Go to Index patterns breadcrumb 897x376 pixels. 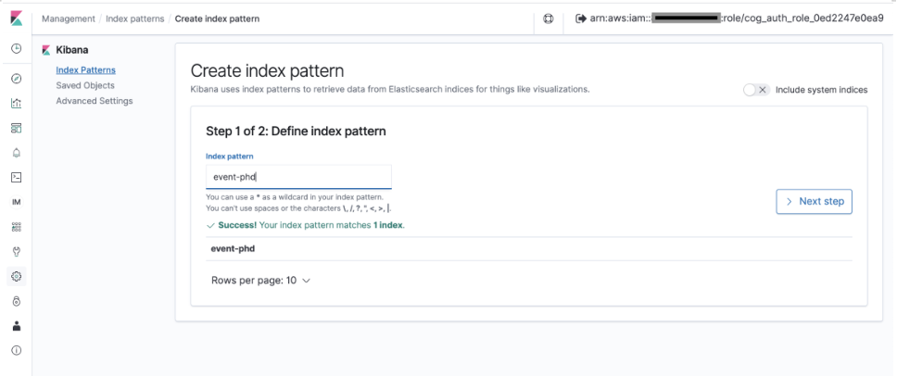click(135, 19)
